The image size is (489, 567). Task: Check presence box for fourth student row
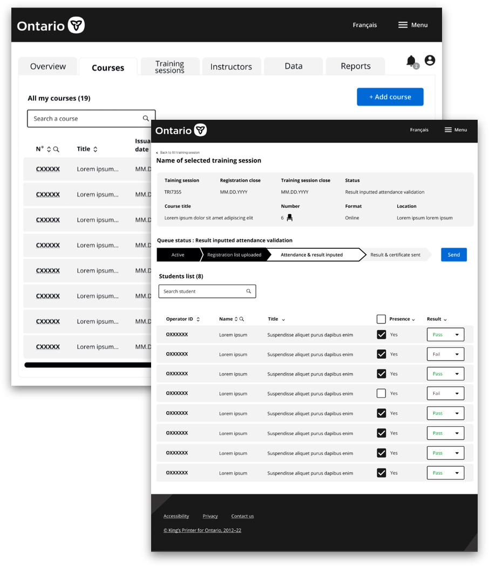pos(381,393)
